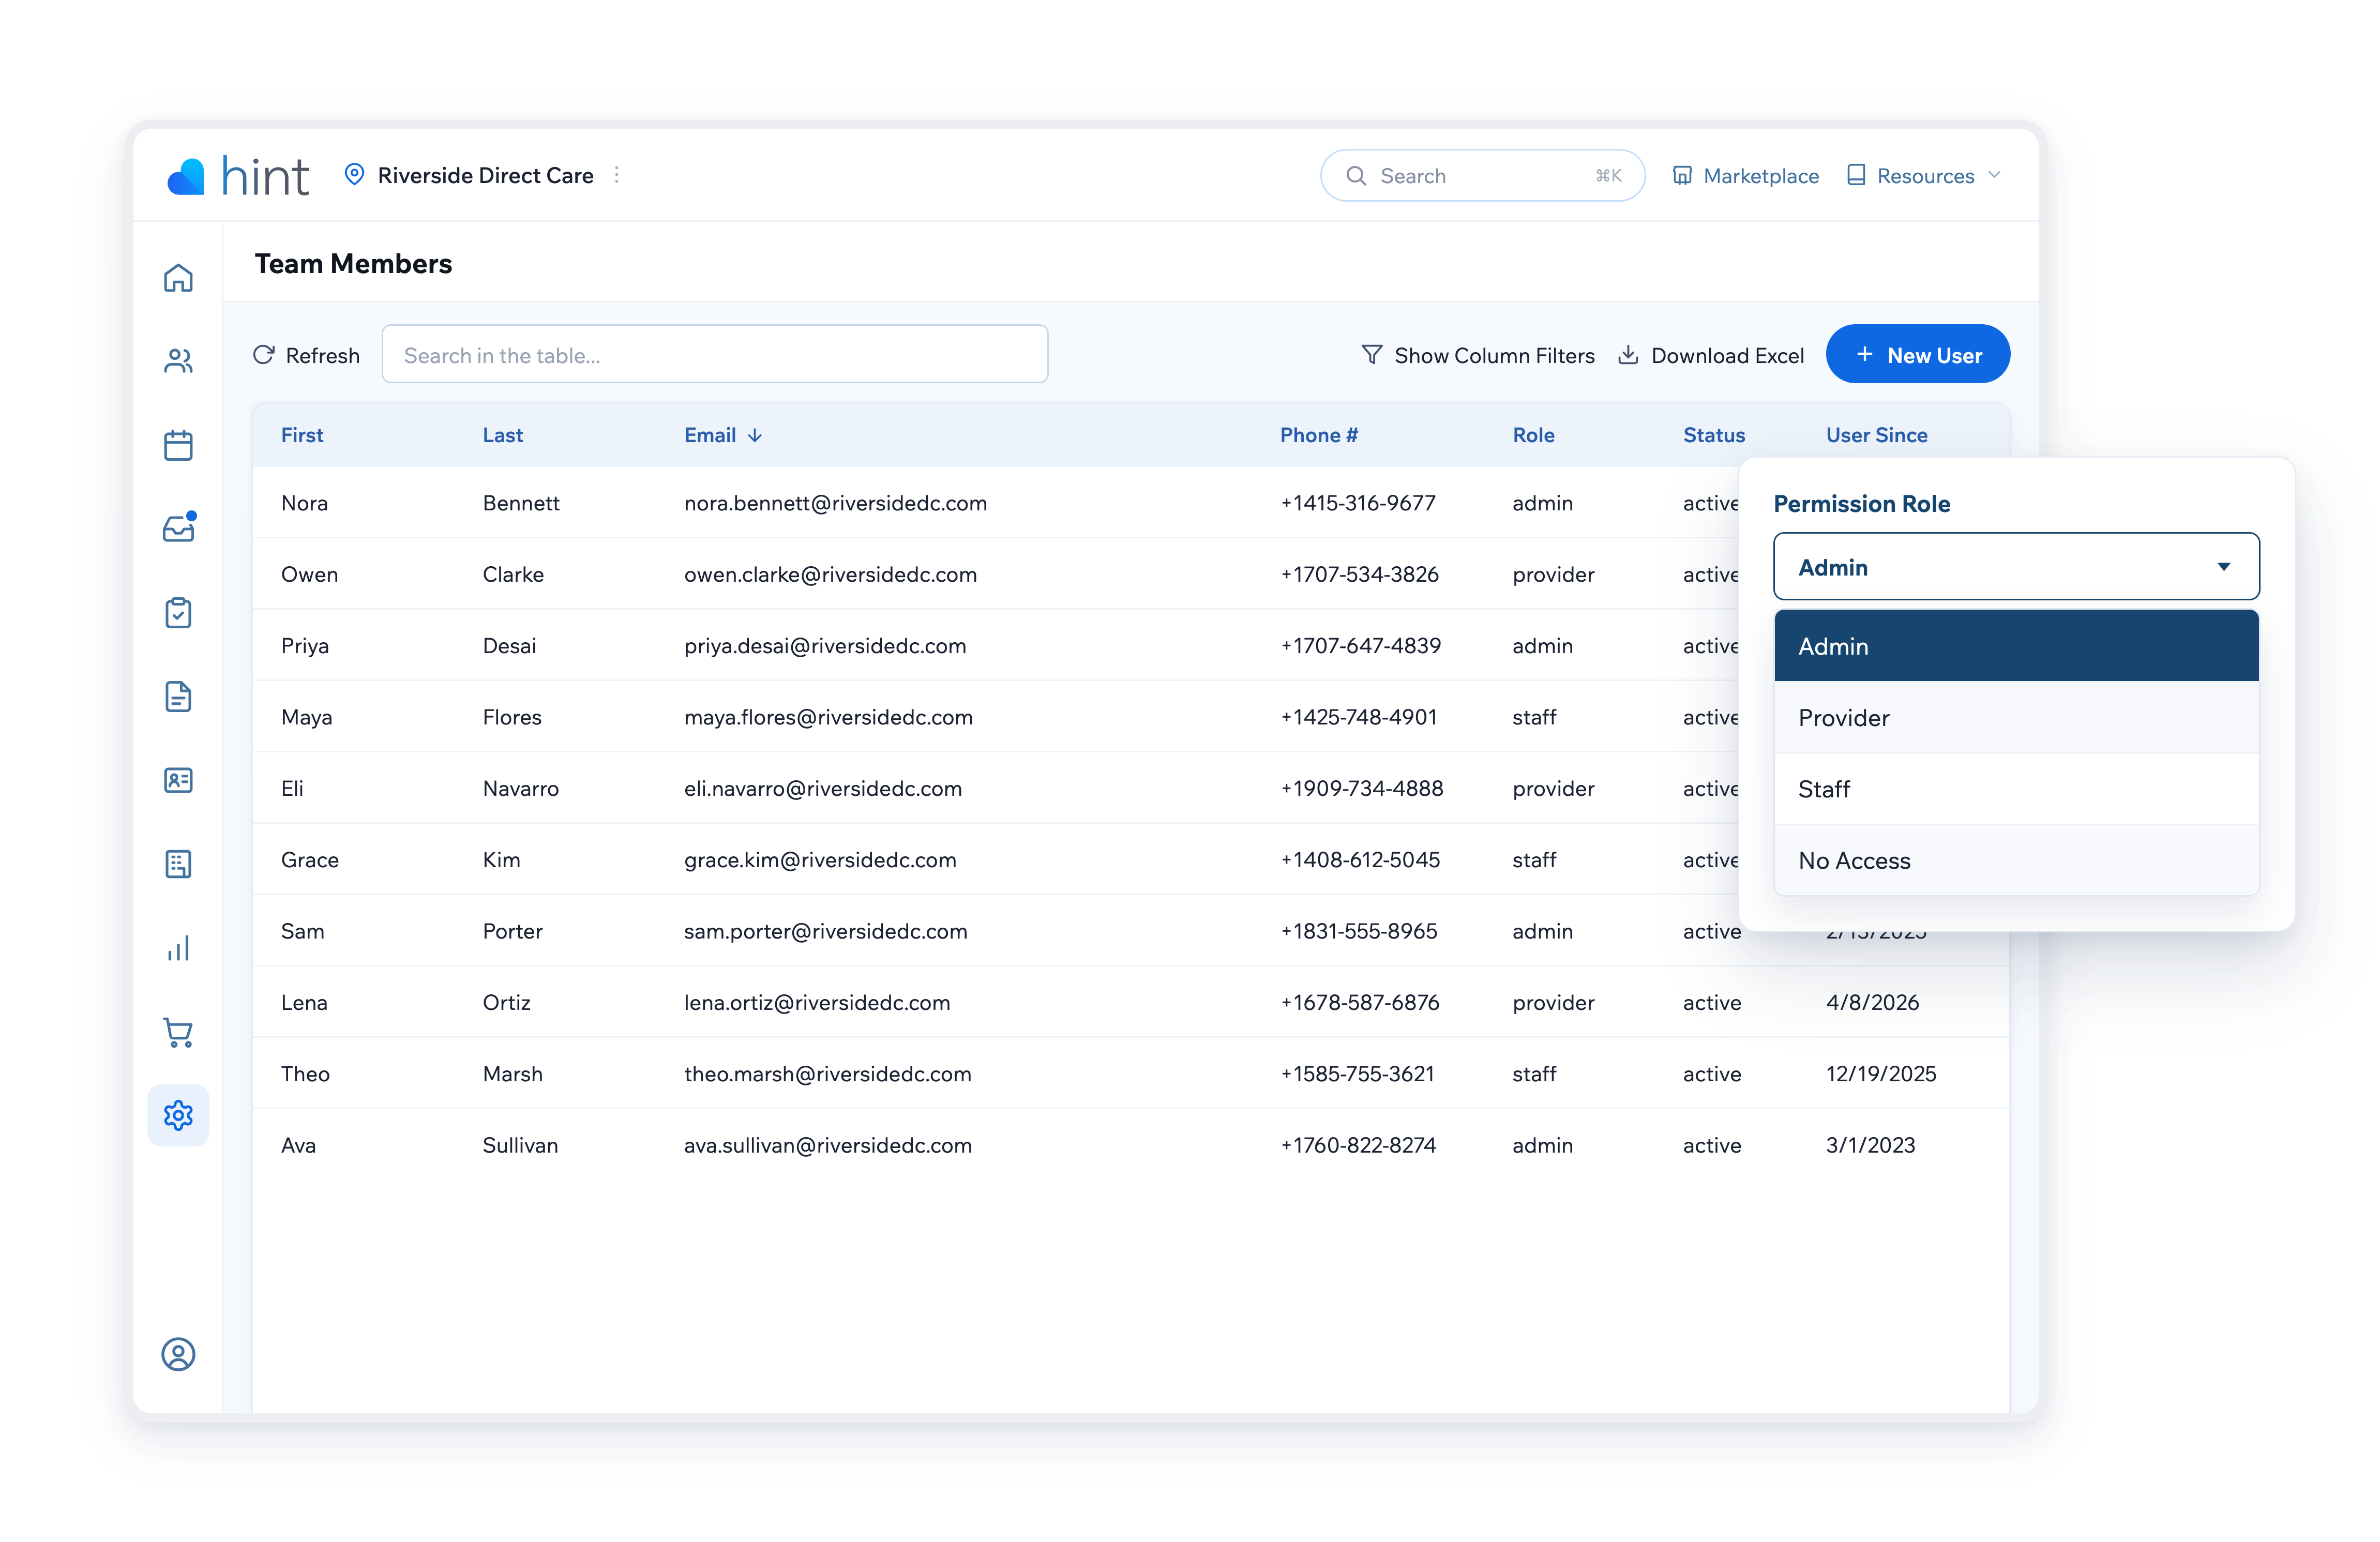Click last name Flores
Screen dimensions: 2380x1542
[512, 717]
